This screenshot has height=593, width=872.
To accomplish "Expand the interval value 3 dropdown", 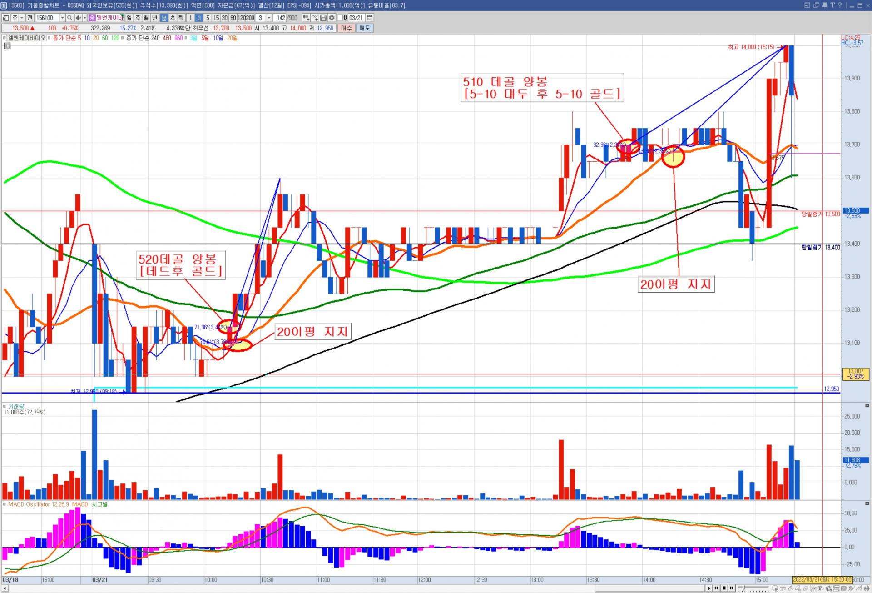I will [269, 18].
